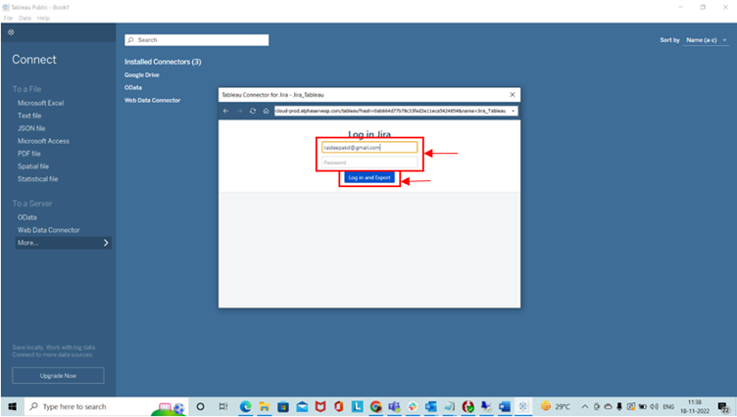This screenshot has width=737, height=417.
Task: Click the home icon in connector browser
Action: tap(266, 111)
